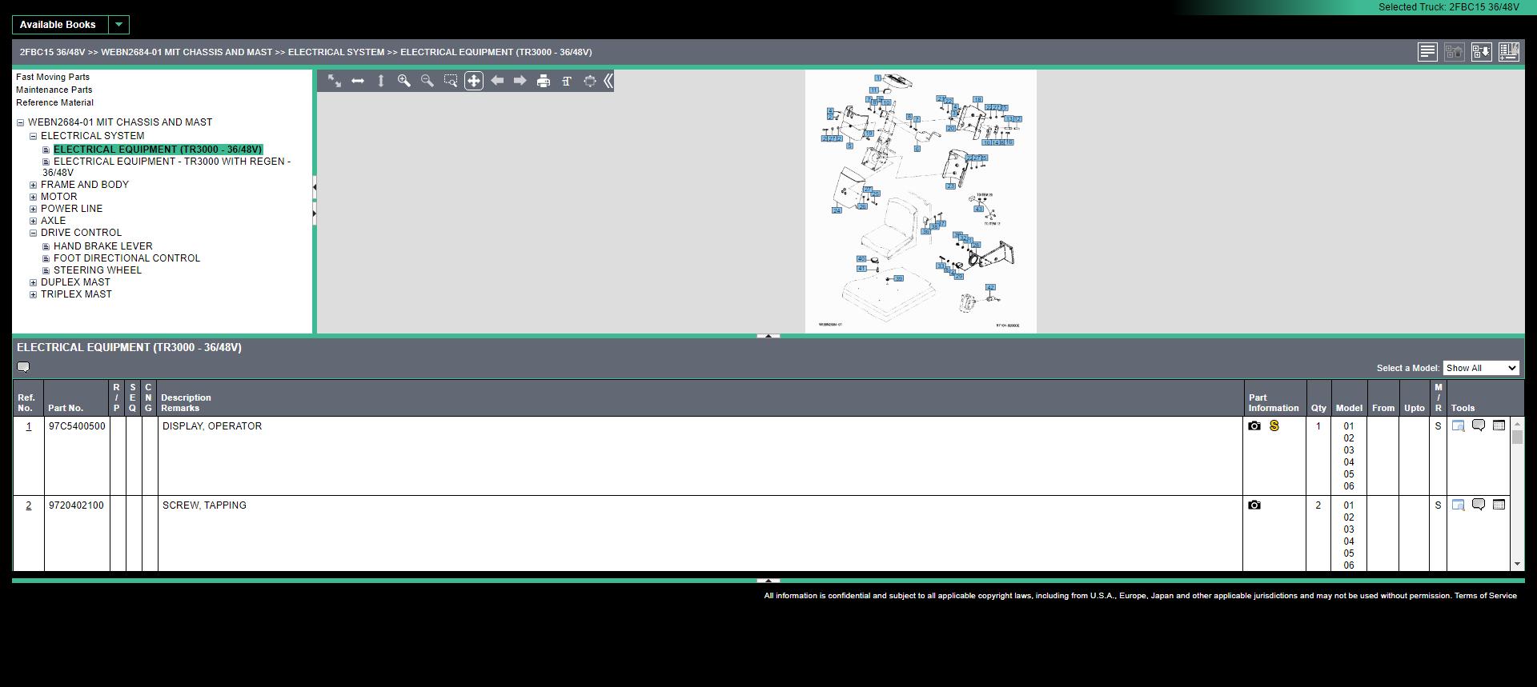The height and width of the screenshot is (687, 1537).
Task: Click the parts diagram thumbnail image
Action: pos(920,202)
